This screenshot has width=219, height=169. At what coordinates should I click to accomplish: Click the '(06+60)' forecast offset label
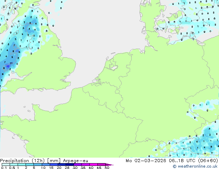208,161
